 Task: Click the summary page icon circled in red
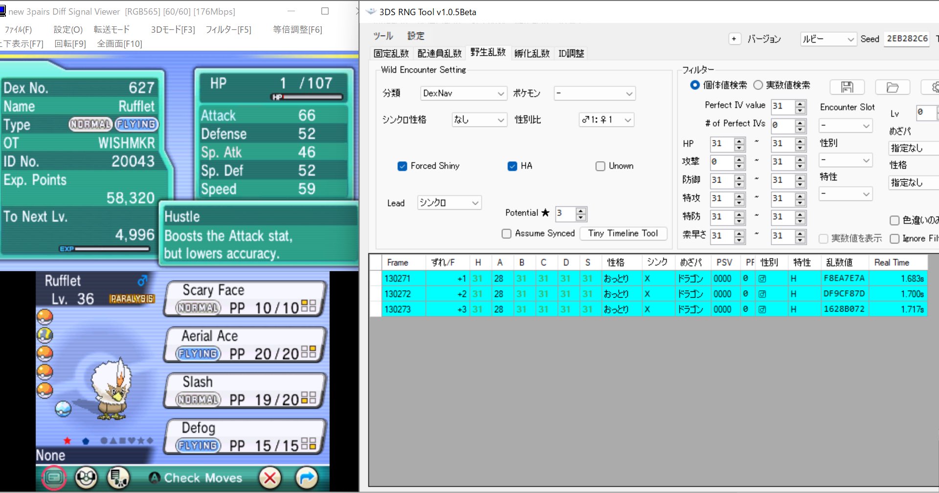[54, 478]
